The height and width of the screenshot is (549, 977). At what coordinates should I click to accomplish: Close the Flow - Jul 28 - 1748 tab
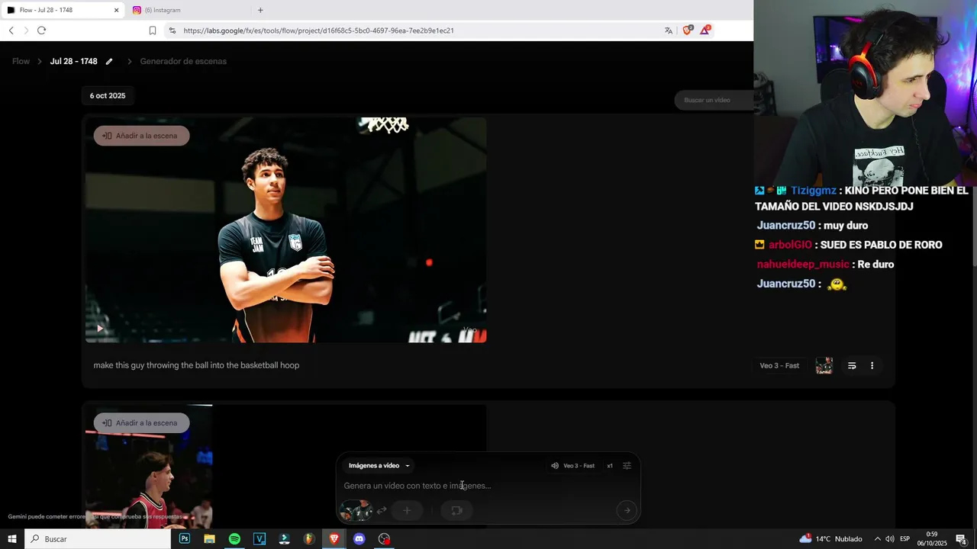pyautogui.click(x=116, y=10)
